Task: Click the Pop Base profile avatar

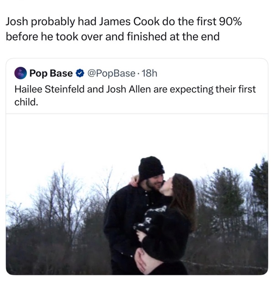Action: click(21, 73)
